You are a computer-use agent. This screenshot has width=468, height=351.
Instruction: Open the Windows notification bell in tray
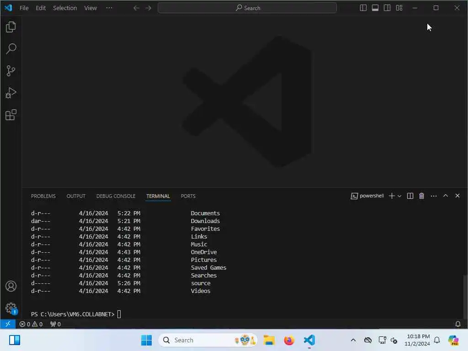437,340
